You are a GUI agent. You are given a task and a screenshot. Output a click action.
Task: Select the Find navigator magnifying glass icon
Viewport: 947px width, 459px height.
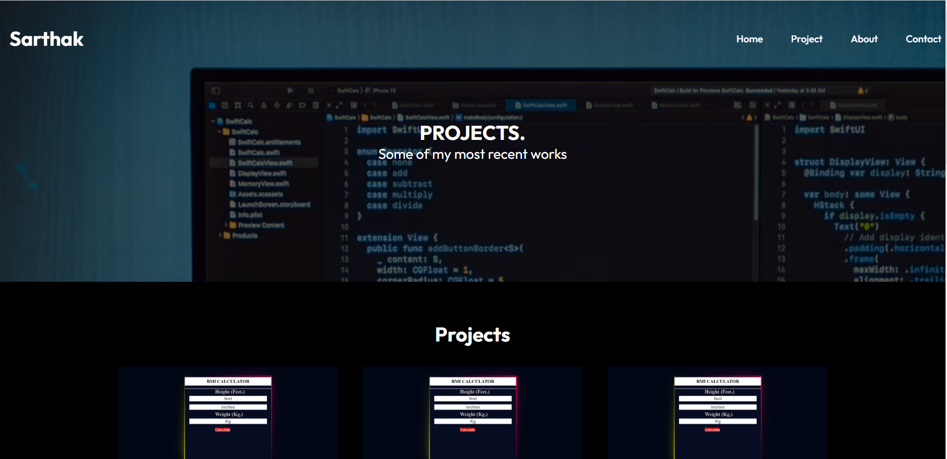pyautogui.click(x=251, y=105)
